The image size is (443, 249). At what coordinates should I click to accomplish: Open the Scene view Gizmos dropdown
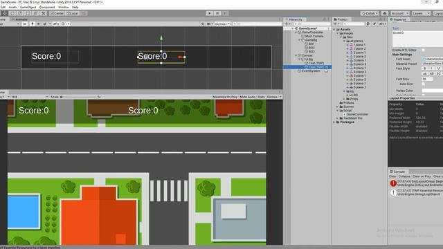222,24
